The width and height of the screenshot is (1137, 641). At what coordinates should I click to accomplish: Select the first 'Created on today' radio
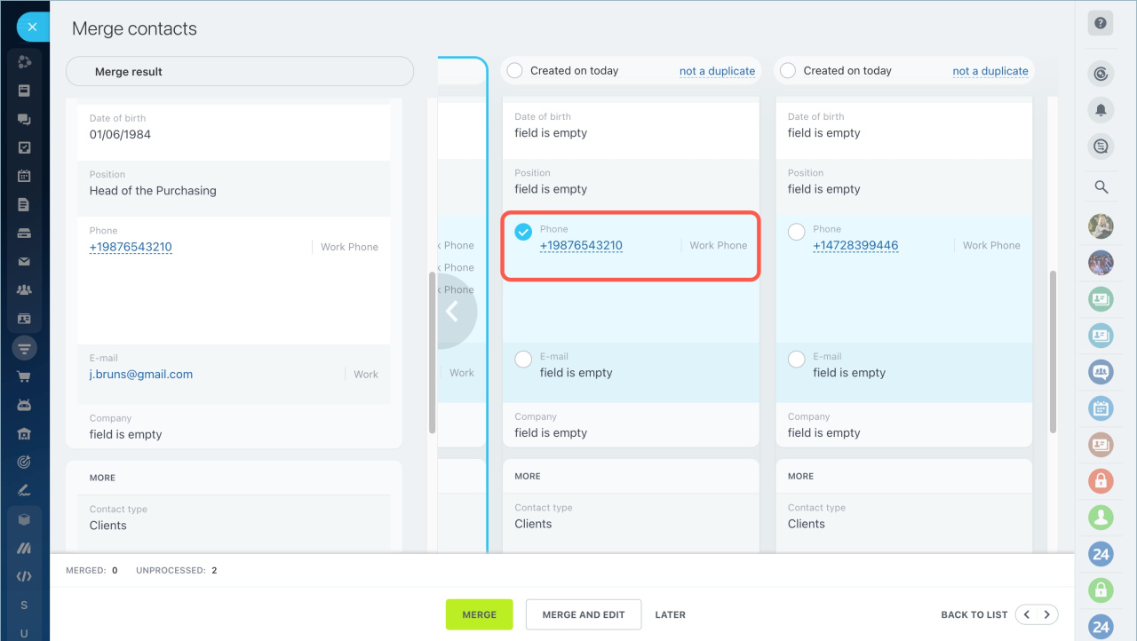(514, 71)
